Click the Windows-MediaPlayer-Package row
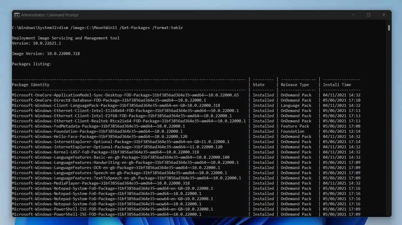Image resolution: width=402 pixels, height=225 pixels. point(186,183)
